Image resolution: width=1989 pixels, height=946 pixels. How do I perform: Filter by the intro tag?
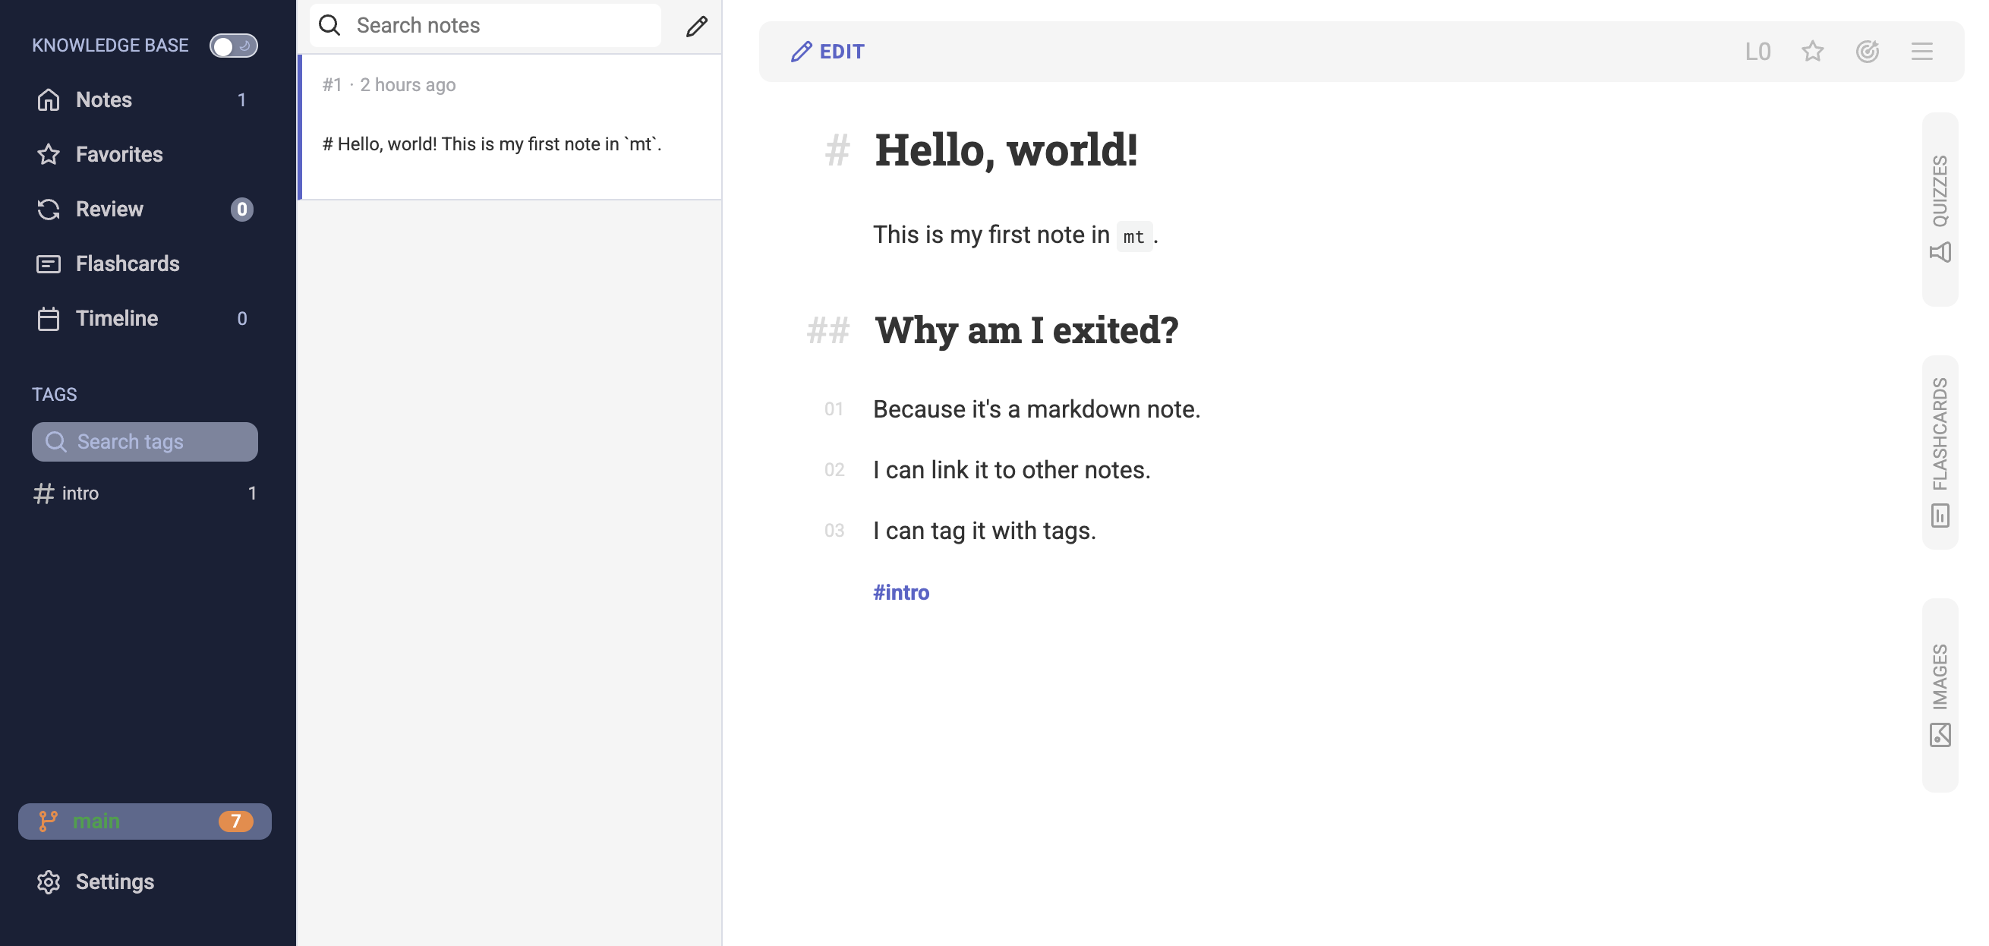tap(80, 493)
